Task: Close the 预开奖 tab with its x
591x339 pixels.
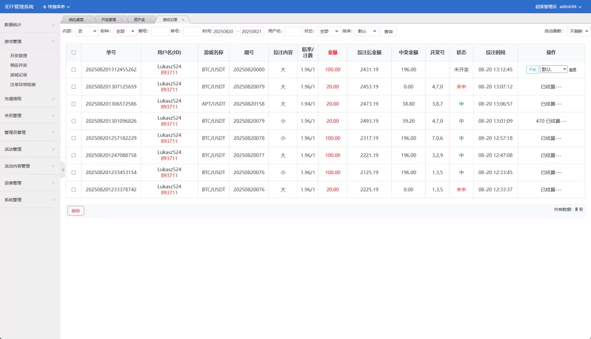Action: pos(150,20)
